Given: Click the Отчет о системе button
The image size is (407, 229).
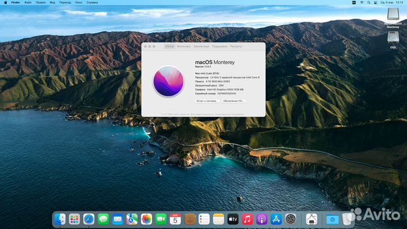Looking at the screenshot, I should [x=207, y=101].
